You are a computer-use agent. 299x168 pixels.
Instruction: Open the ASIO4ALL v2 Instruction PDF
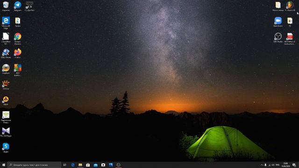pos(290,39)
